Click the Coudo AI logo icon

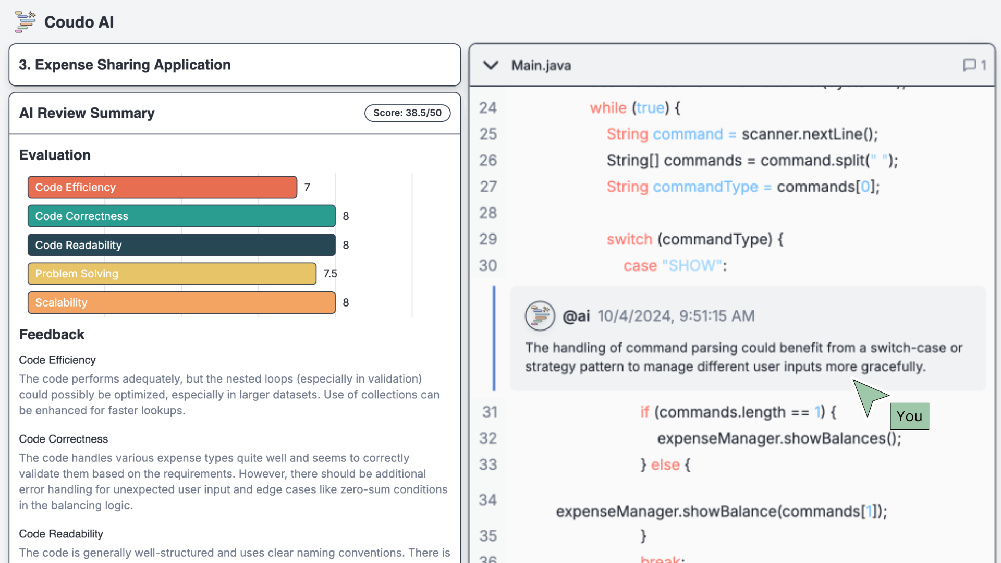25,22
